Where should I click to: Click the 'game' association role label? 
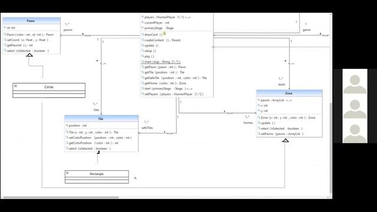pos(306,30)
